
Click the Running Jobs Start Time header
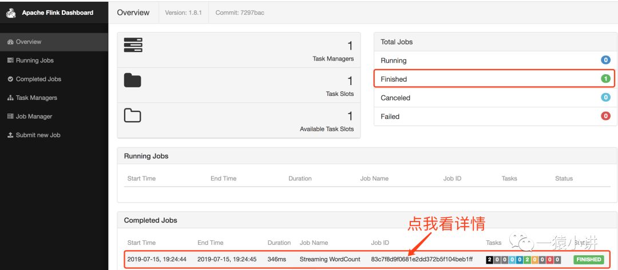tap(141, 179)
